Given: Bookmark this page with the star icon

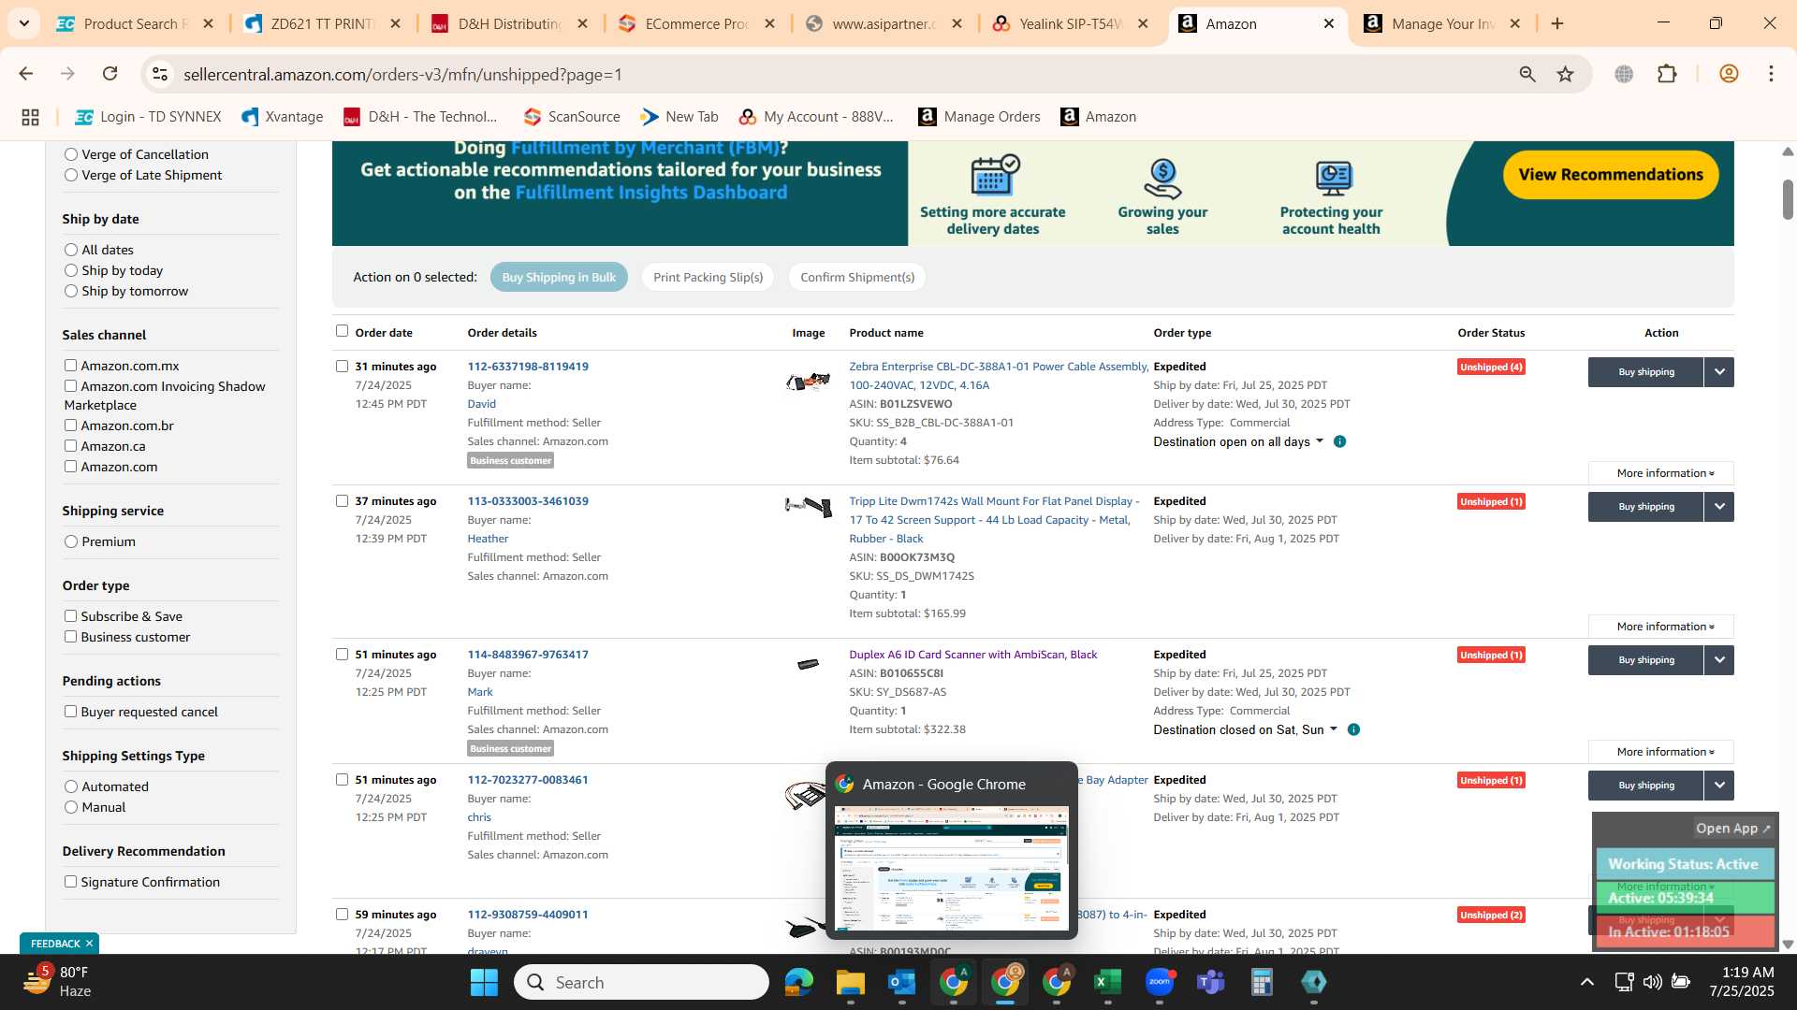Looking at the screenshot, I should click(x=1566, y=74).
